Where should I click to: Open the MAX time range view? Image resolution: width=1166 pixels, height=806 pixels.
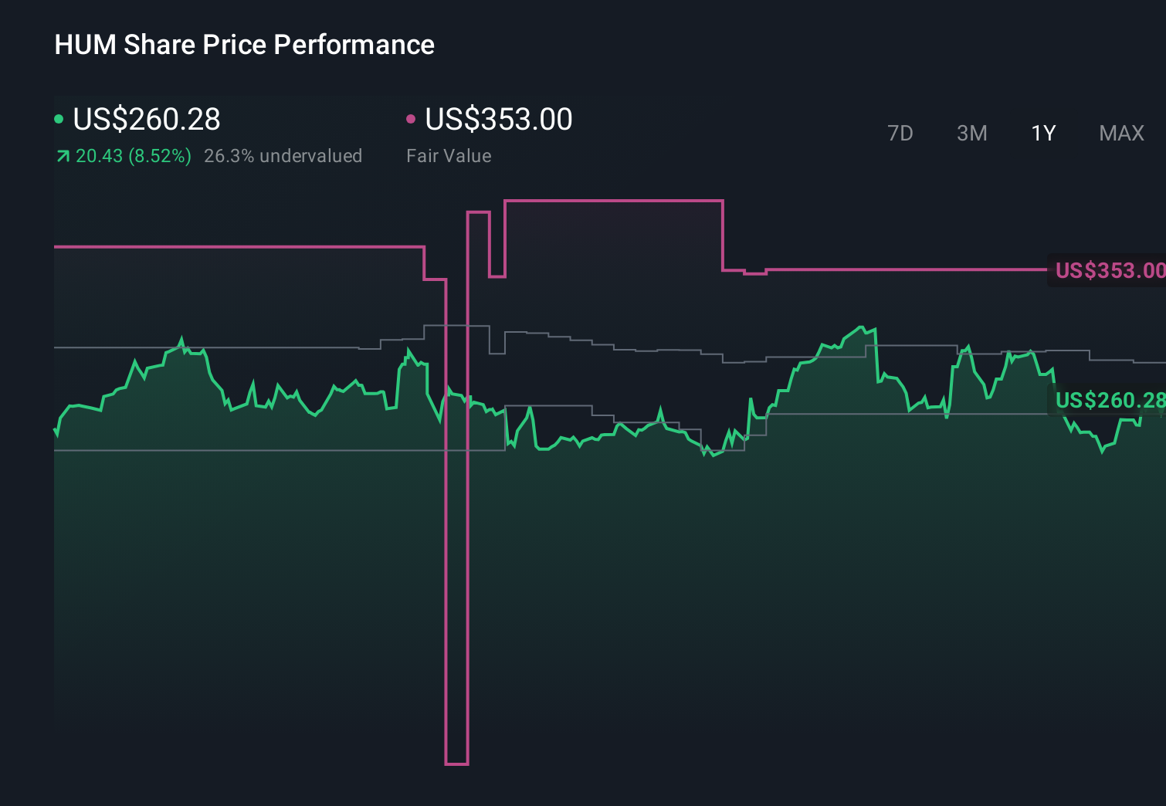coord(1120,133)
